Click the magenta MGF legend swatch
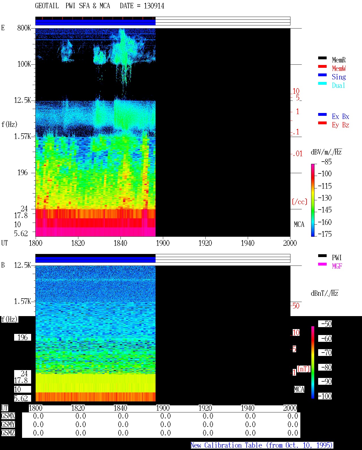362x450 pixels. click(x=322, y=264)
